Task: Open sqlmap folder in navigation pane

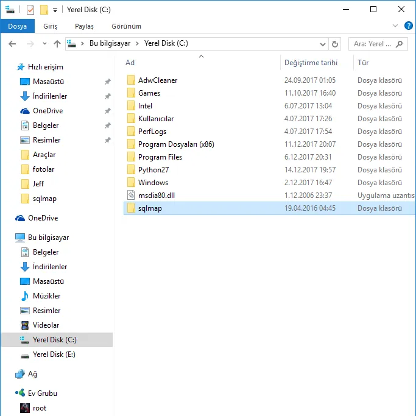Action: (x=44, y=199)
